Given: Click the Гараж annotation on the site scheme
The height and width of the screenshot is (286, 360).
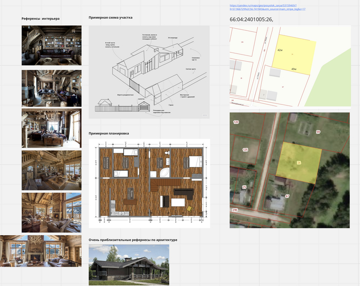Looking at the screenshot, I should tap(171, 105).
